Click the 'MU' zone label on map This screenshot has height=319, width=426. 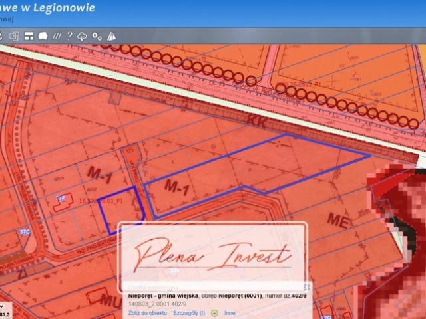coord(111,300)
